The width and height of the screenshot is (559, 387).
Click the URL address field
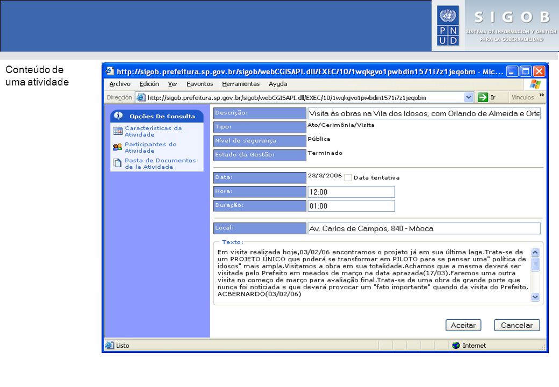point(305,97)
